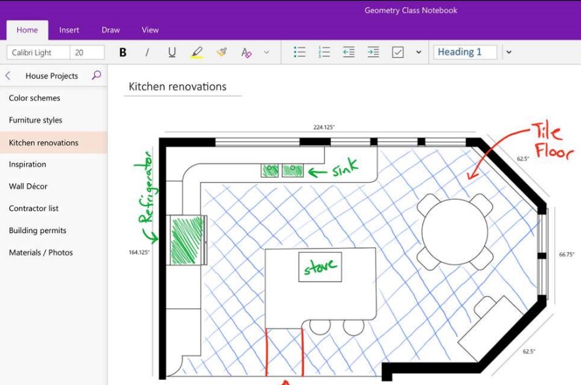Decrease paragraph indent
581x385 pixels.
(348, 52)
